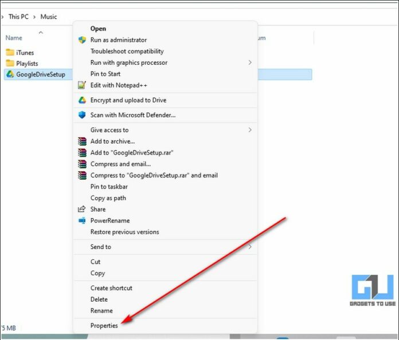Select the Playlists folder name
This screenshot has width=399, height=340.
point(27,64)
